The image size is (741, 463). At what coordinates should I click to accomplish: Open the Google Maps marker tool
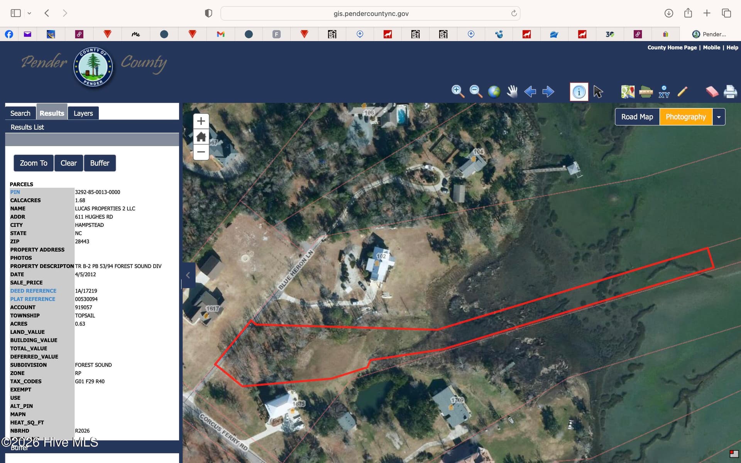pyautogui.click(x=628, y=91)
